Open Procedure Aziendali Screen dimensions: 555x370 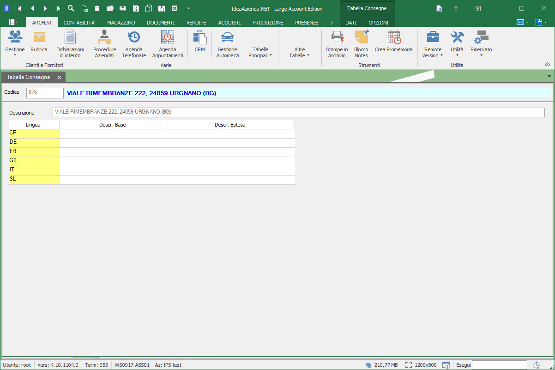pos(104,44)
